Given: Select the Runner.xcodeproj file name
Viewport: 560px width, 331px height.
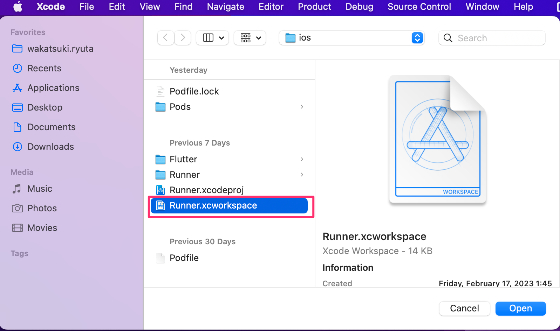Looking at the screenshot, I should pyautogui.click(x=207, y=190).
